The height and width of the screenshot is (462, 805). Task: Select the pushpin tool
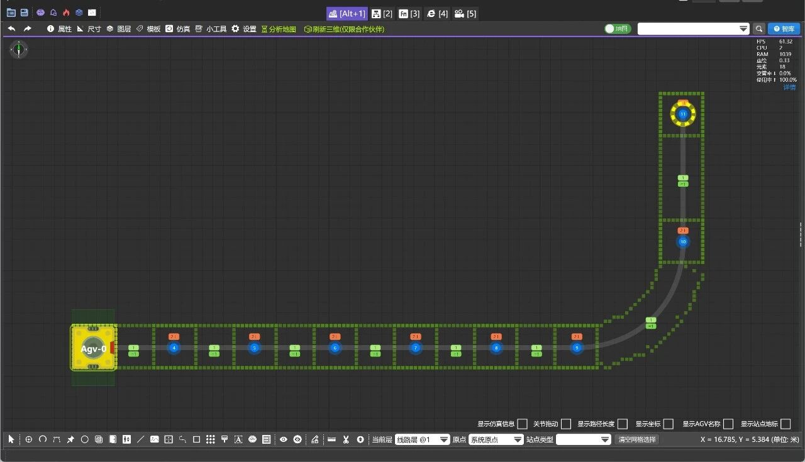(70, 439)
